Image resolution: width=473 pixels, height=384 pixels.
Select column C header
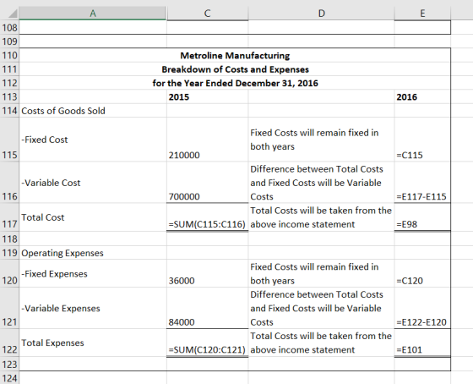click(207, 14)
